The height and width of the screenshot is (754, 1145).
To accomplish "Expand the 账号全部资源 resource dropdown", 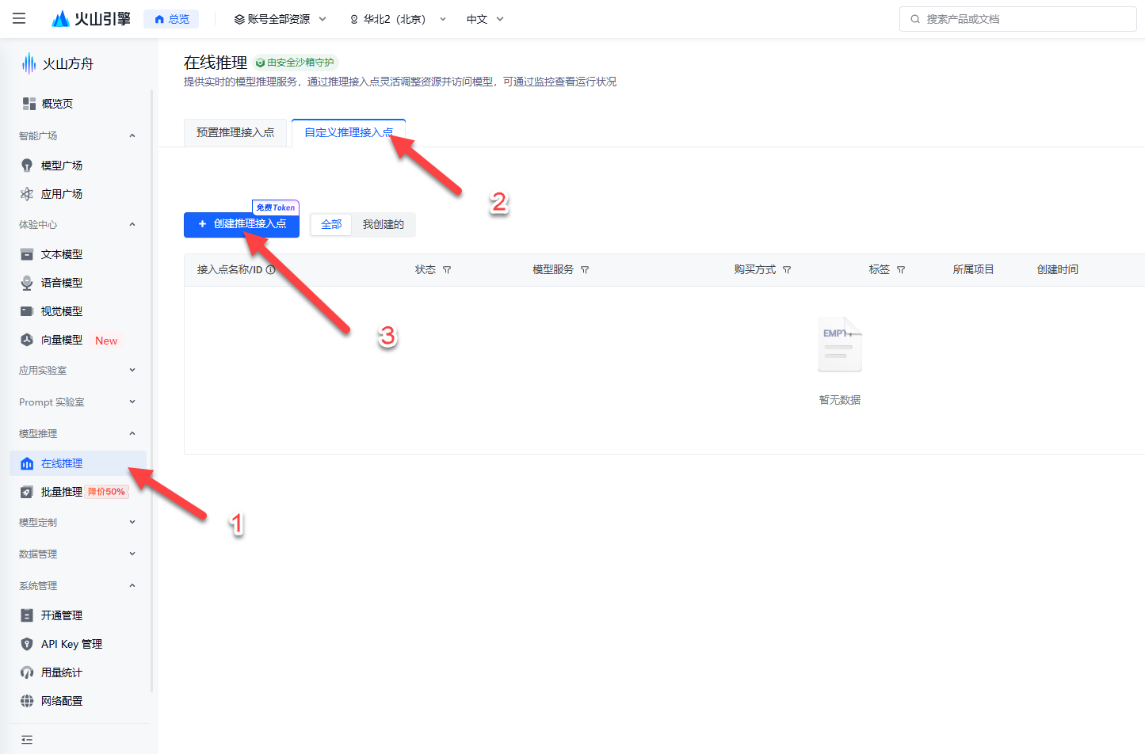I will [x=279, y=18].
